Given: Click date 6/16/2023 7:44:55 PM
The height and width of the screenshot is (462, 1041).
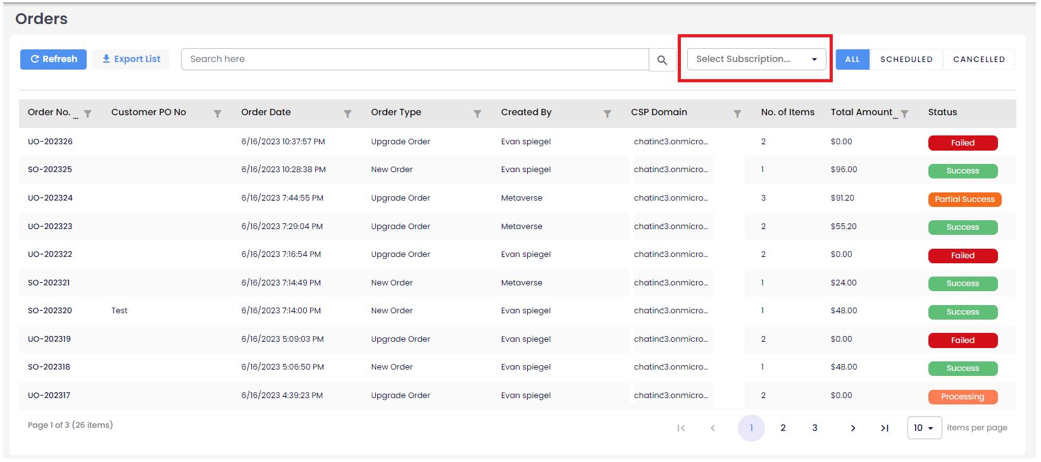Looking at the screenshot, I should pos(282,198).
